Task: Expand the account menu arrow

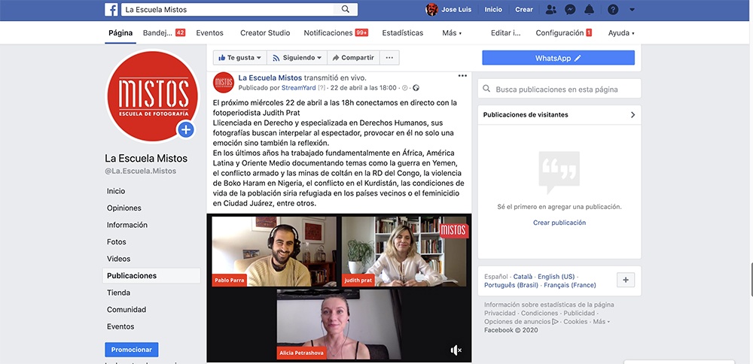Action: tap(632, 10)
